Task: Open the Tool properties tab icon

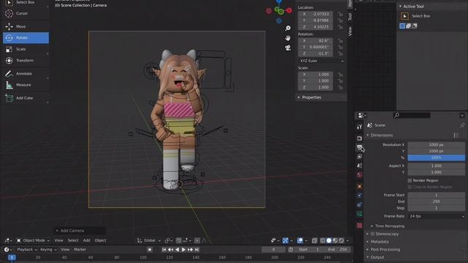Action: tap(359, 126)
